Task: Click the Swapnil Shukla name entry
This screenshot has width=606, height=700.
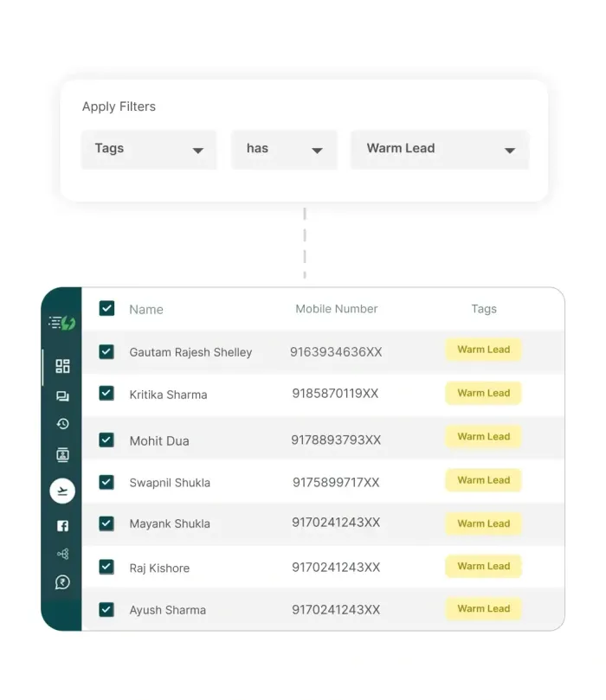Action: [x=170, y=483]
